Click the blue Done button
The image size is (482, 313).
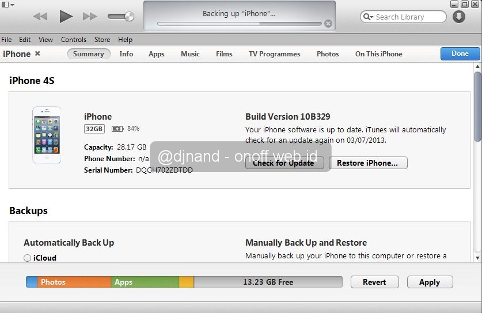click(x=460, y=54)
